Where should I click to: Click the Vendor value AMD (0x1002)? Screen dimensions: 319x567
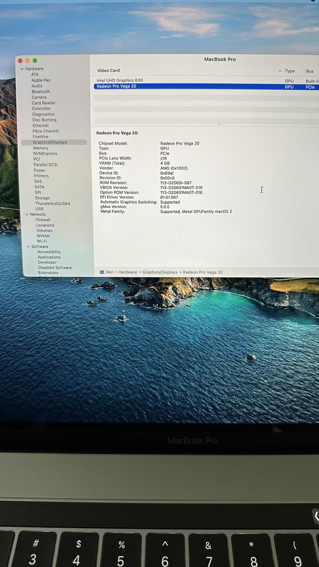(174, 168)
